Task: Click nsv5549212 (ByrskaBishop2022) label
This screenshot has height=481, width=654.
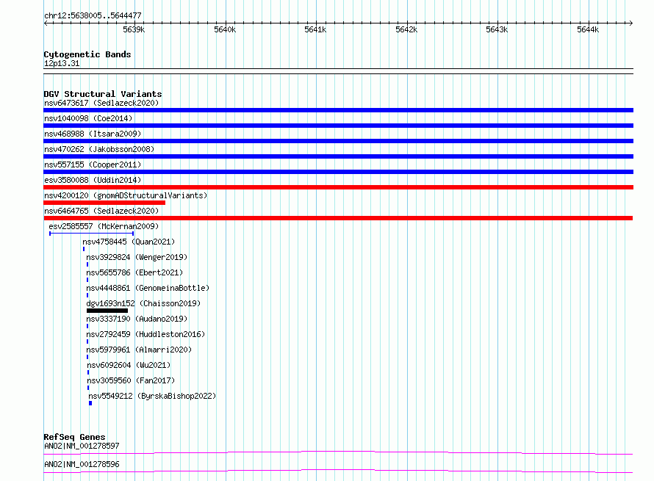Action: [x=152, y=396]
